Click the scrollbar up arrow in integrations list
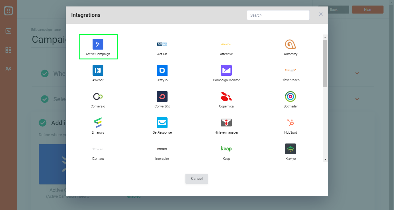Viewport: 394px width, 210px height. pos(325,37)
